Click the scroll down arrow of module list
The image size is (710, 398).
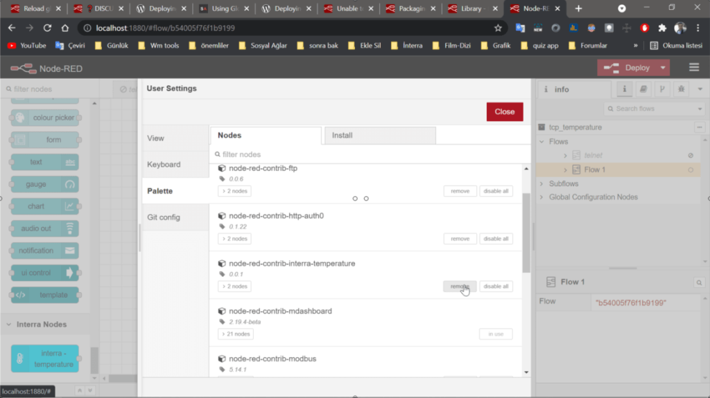click(526, 372)
